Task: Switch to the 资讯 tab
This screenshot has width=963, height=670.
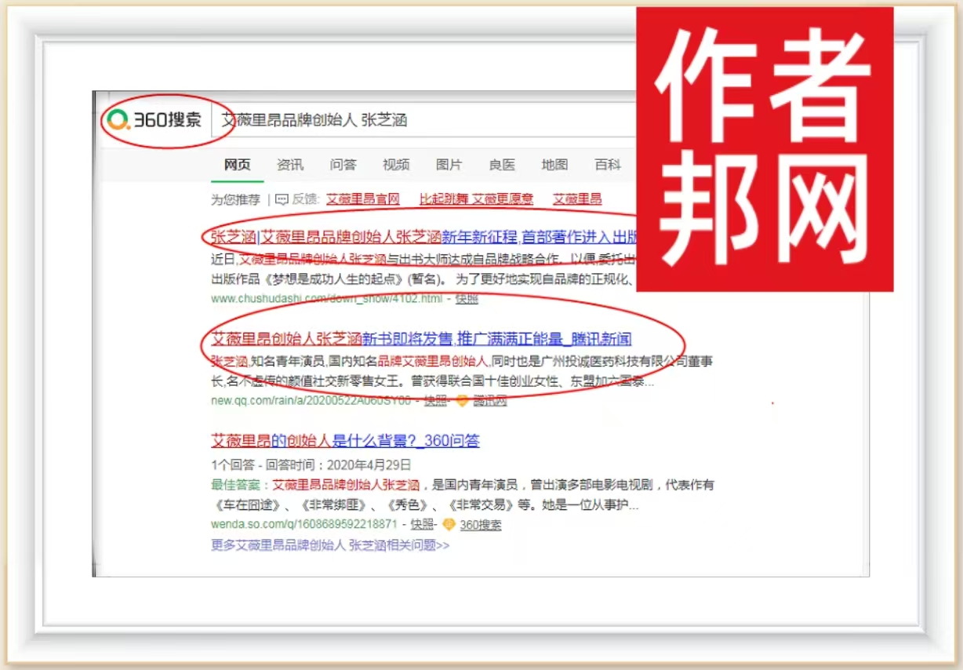Action: (289, 165)
